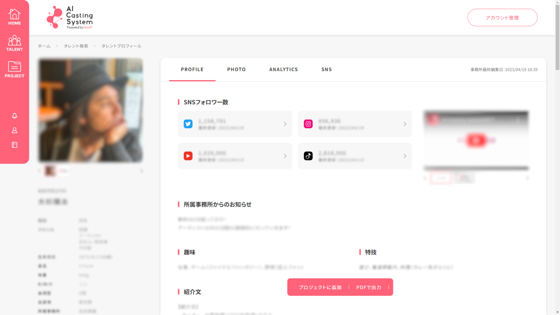560x315 pixels.
Task: Open the PROJECT folder icon
Action: click(14, 69)
